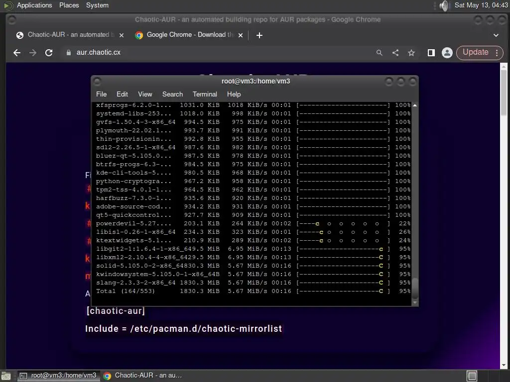Screen dimensions: 510x382
Task: Open the Chrome profile avatar
Action: click(x=447, y=53)
